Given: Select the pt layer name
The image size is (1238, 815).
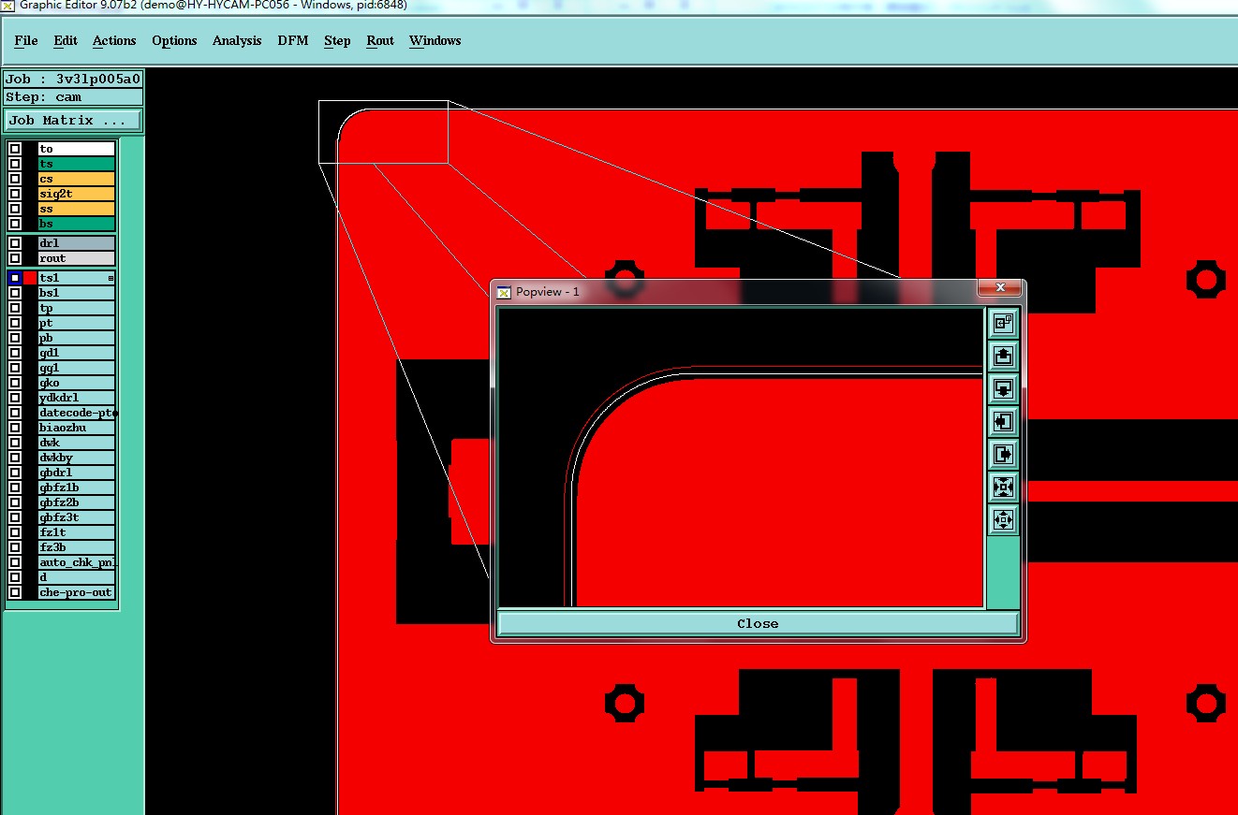Looking at the screenshot, I should pos(77,323).
